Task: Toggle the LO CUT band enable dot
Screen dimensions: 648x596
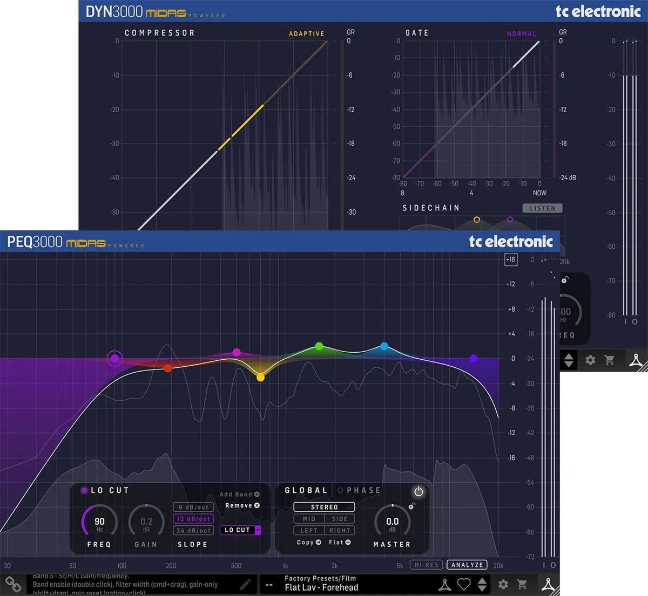Action: coord(84,490)
